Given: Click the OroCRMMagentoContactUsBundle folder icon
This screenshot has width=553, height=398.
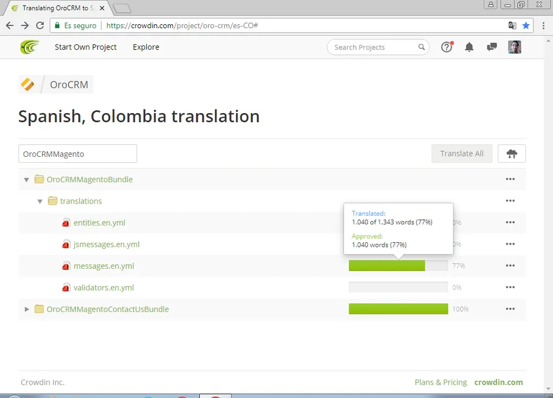Looking at the screenshot, I should pyautogui.click(x=39, y=309).
